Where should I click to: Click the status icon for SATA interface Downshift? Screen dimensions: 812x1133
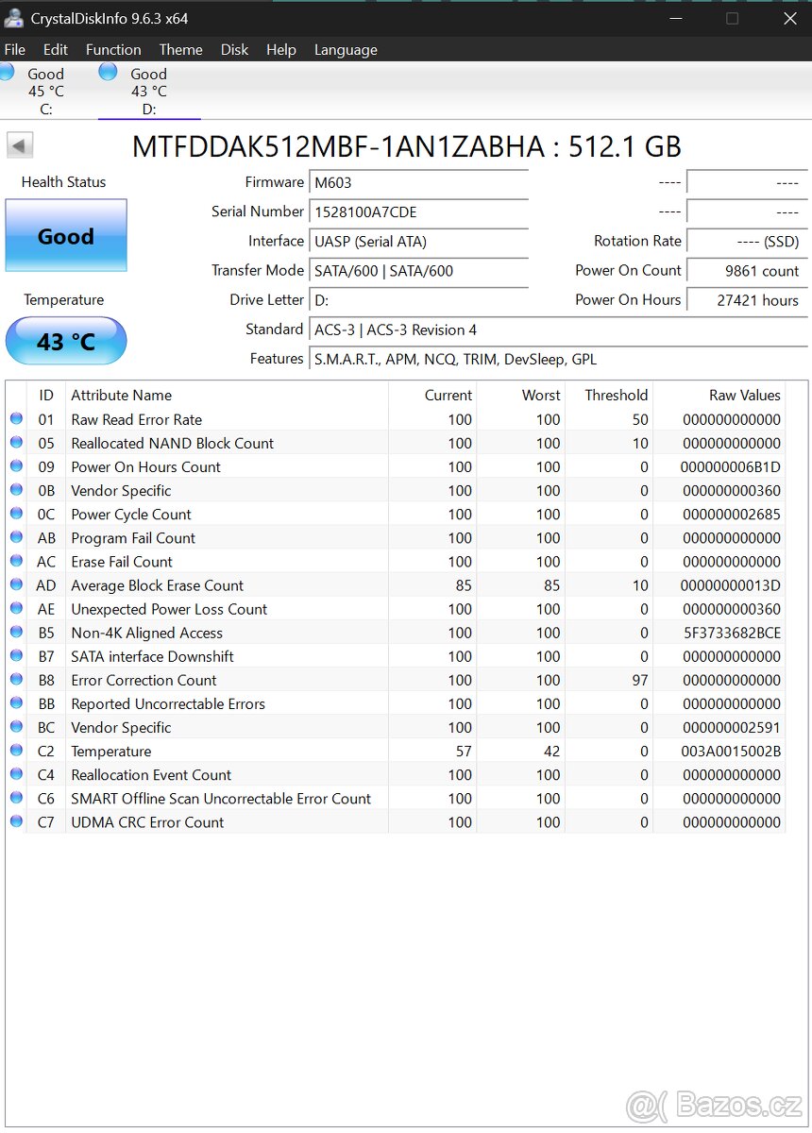tap(16, 655)
